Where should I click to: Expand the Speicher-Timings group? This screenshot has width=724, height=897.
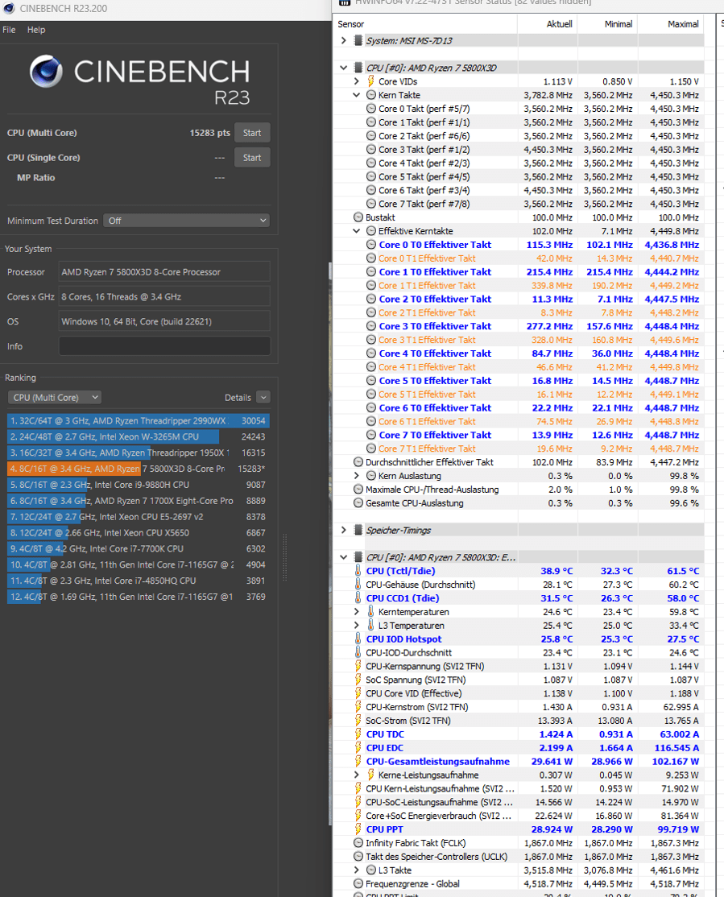pyautogui.click(x=343, y=531)
